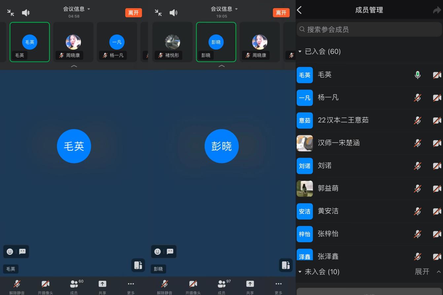Click 离开 in the 19:05 meeting
This screenshot has width=443, height=295.
[x=281, y=13]
